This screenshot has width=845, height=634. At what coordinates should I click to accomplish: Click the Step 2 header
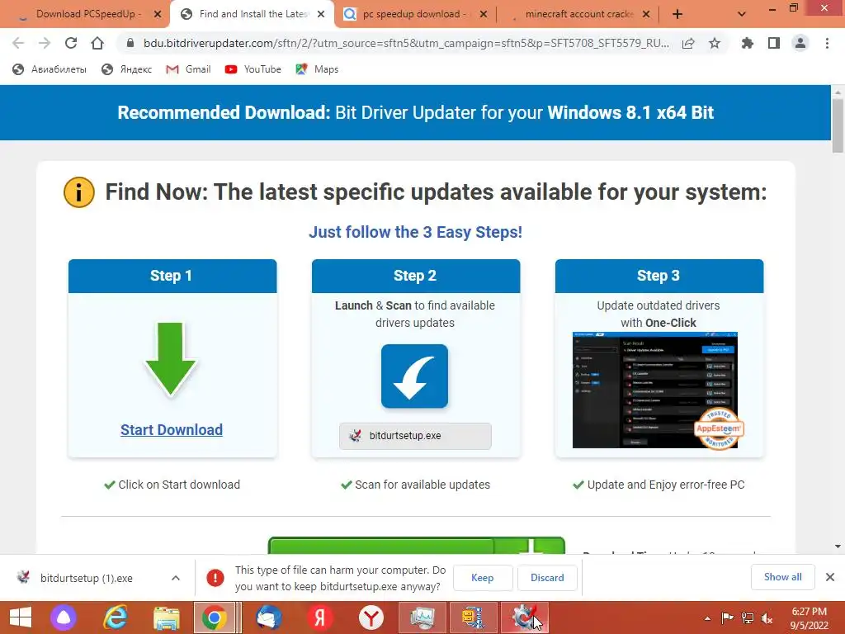(x=416, y=276)
